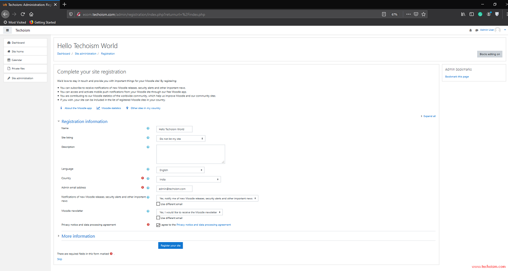
Task: Click Blocks editing on button
Action: 490,54
